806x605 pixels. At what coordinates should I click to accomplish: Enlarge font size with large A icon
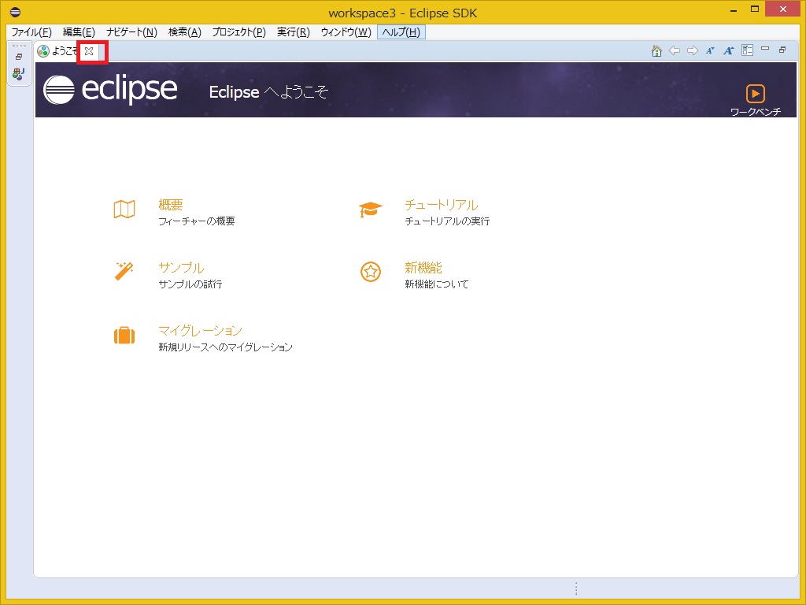coord(728,50)
